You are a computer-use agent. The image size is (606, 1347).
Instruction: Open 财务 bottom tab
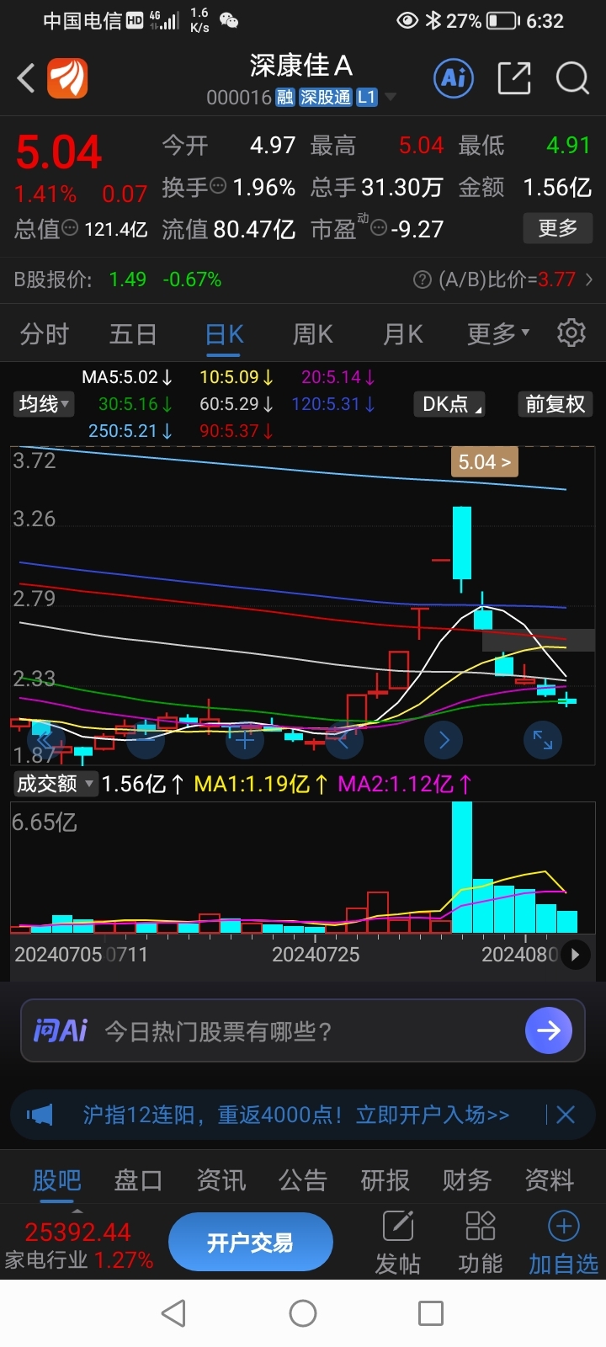point(467,1180)
